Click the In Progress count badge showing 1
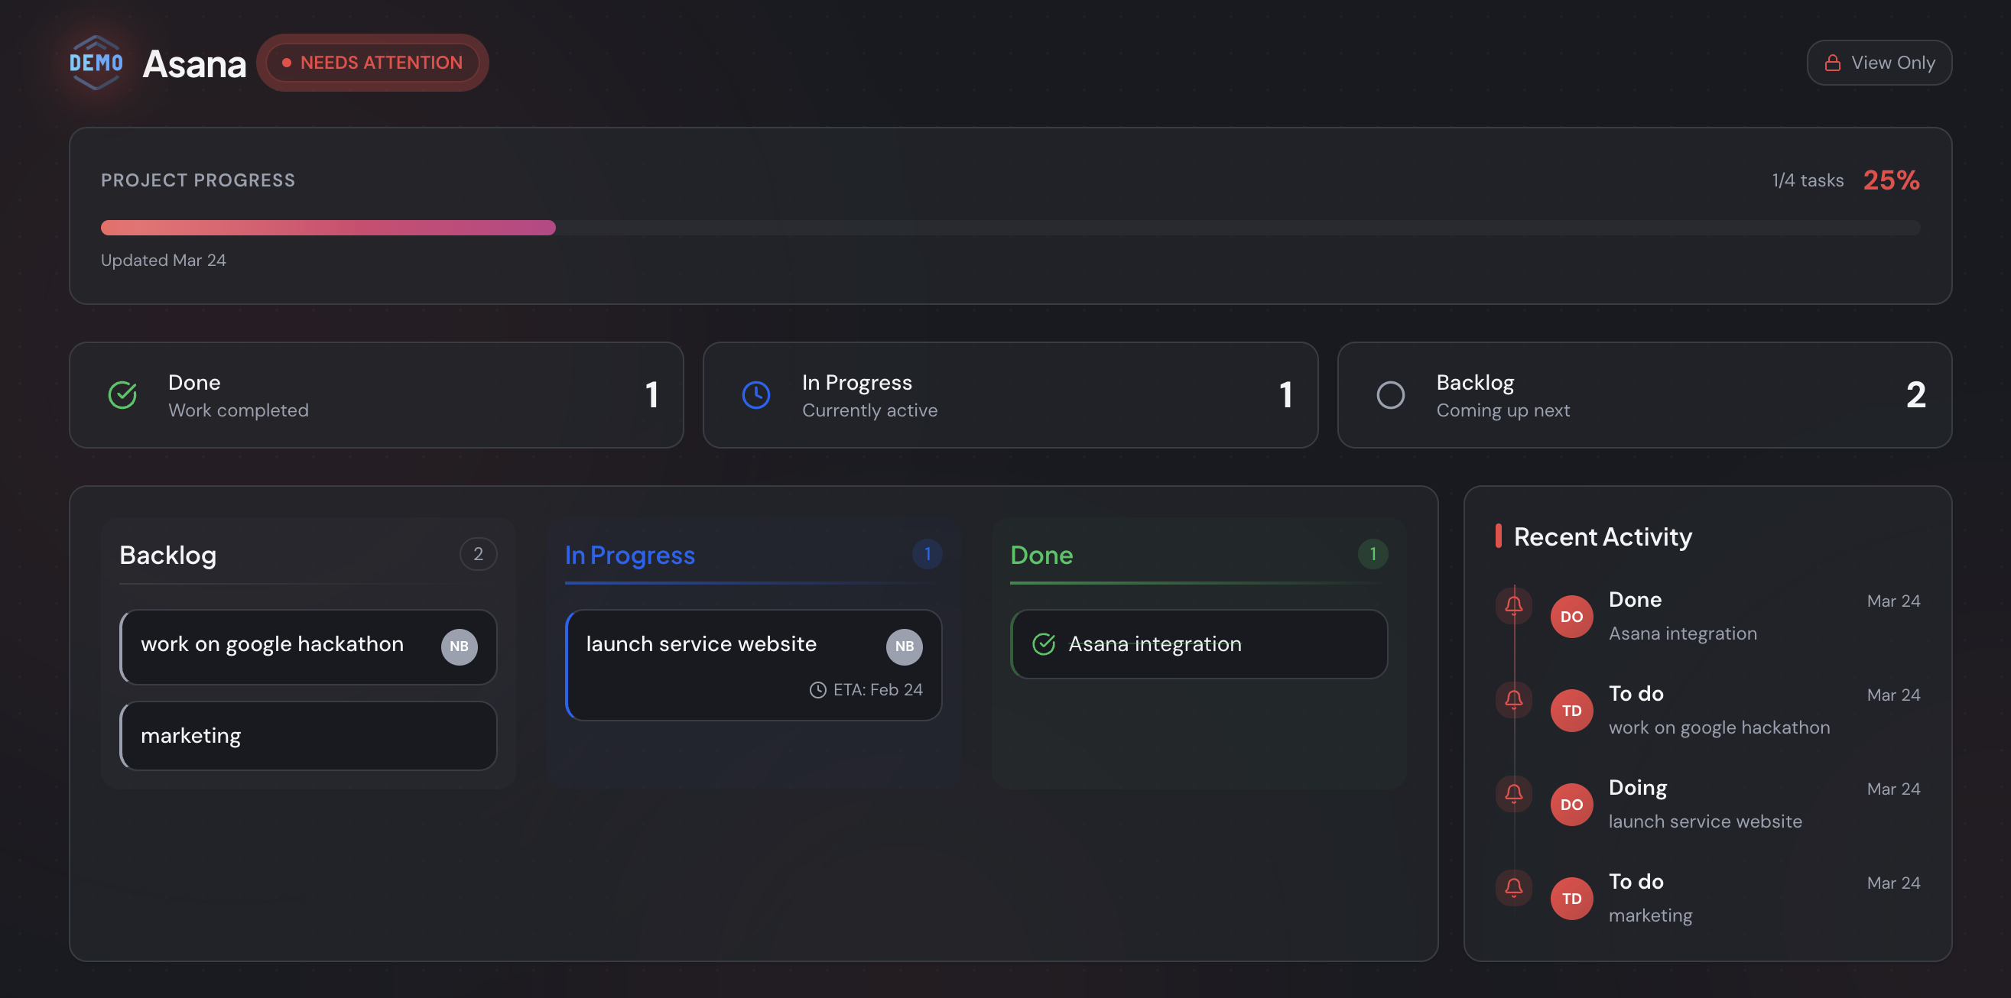The height and width of the screenshot is (998, 2011). click(x=928, y=554)
